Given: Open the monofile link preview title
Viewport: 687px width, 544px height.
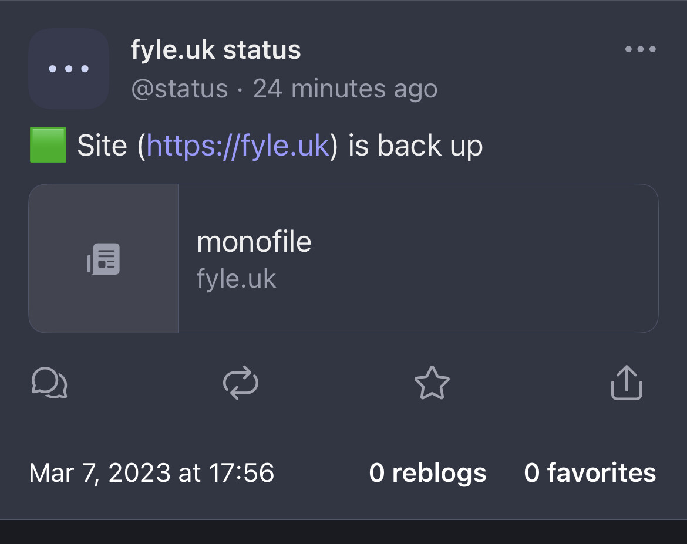Looking at the screenshot, I should (254, 242).
